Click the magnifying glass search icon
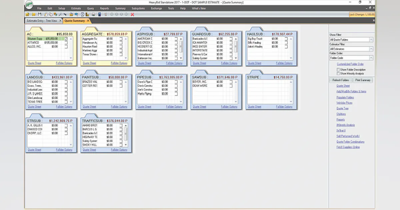The height and width of the screenshot is (210, 400). tap(60, 14)
